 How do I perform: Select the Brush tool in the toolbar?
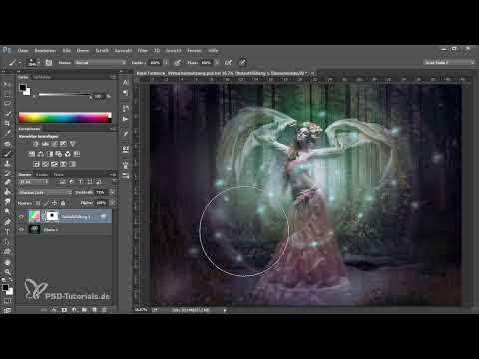[x=7, y=154]
